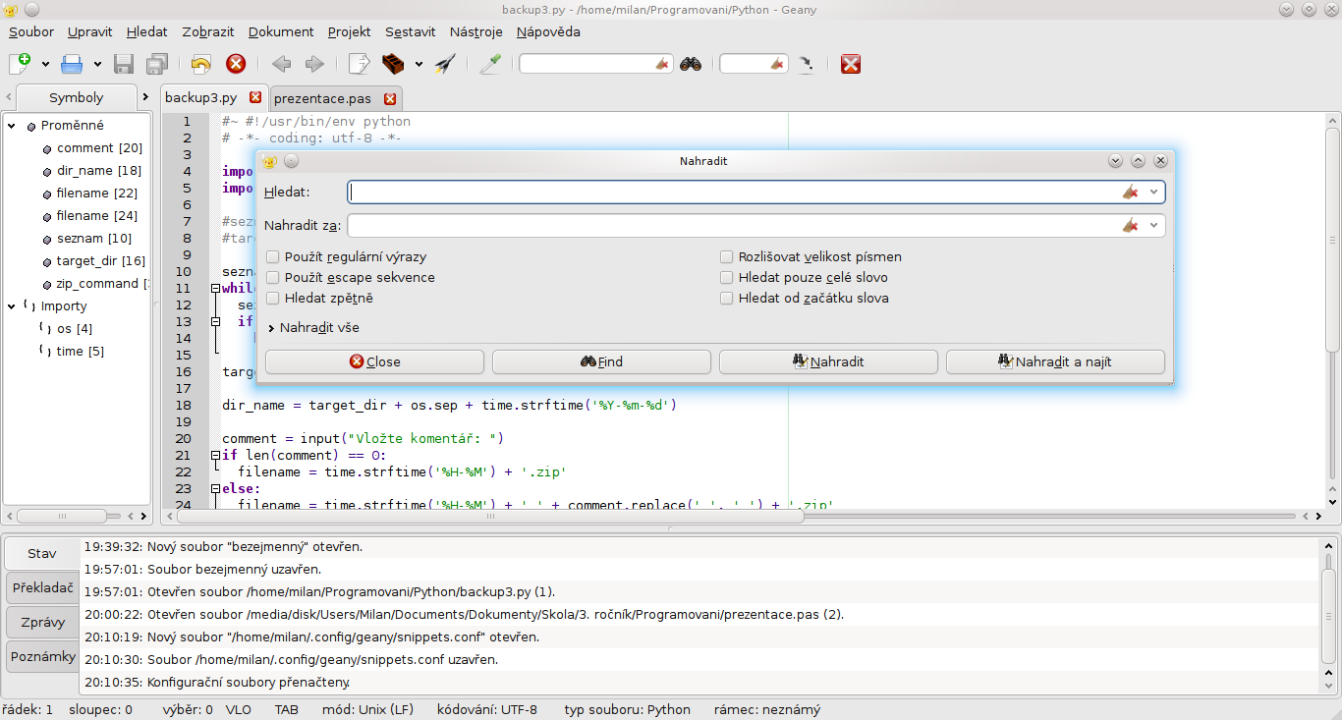Navigate forward with the right arrow icon
This screenshot has width=1342, height=720.
(314, 64)
